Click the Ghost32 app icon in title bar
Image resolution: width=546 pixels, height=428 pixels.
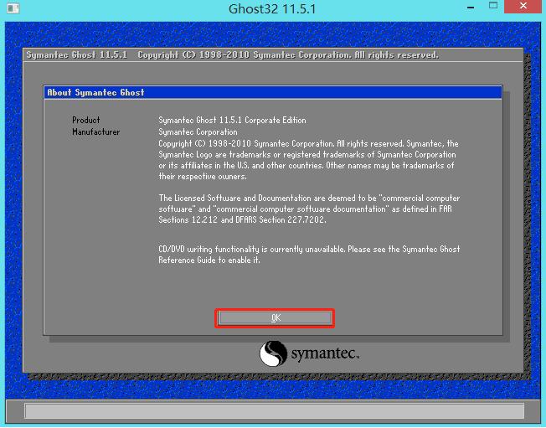point(12,9)
